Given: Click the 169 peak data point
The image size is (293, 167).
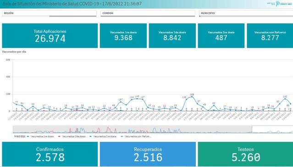Looking at the screenshot, I should (x=192, y=97).
